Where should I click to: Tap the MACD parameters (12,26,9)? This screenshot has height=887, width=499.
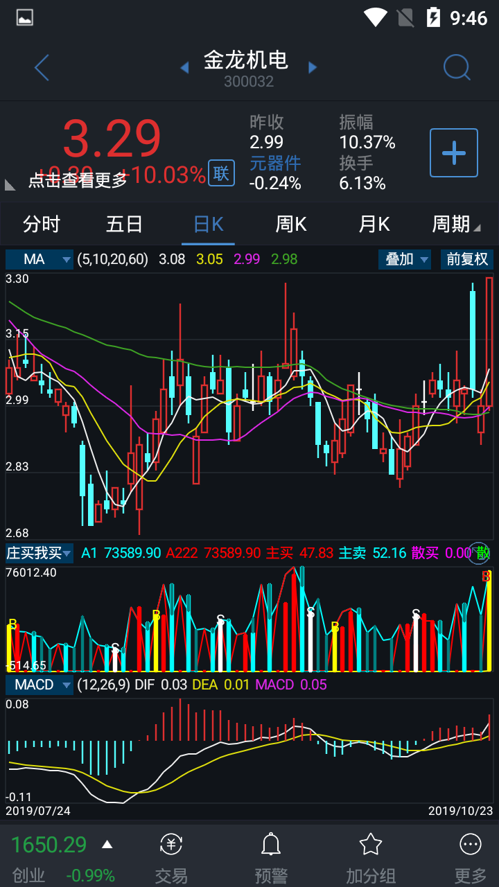click(103, 685)
